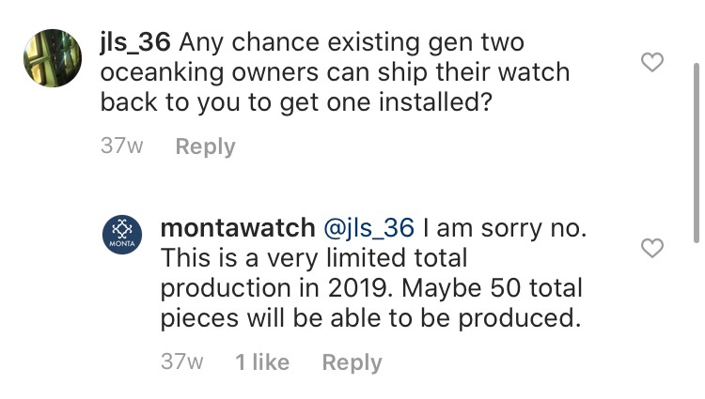Tap the heart on montawatch's reply
This screenshot has height=399, width=705.
[652, 248]
